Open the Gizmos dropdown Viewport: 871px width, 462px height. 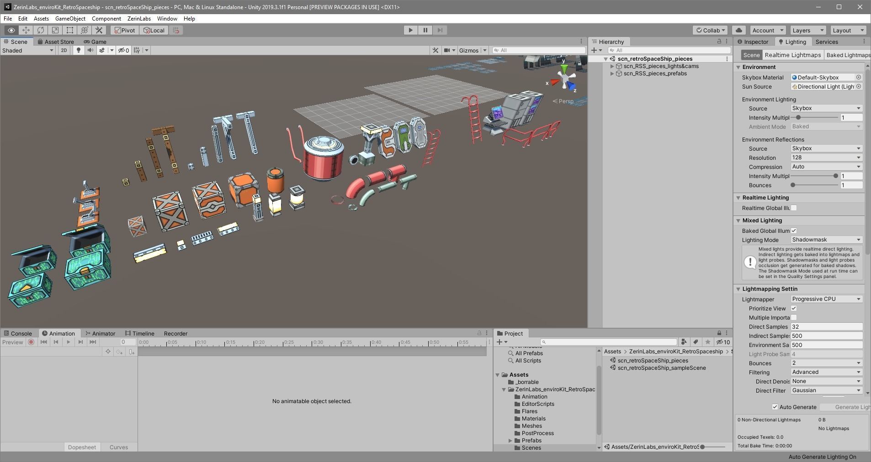[473, 50]
